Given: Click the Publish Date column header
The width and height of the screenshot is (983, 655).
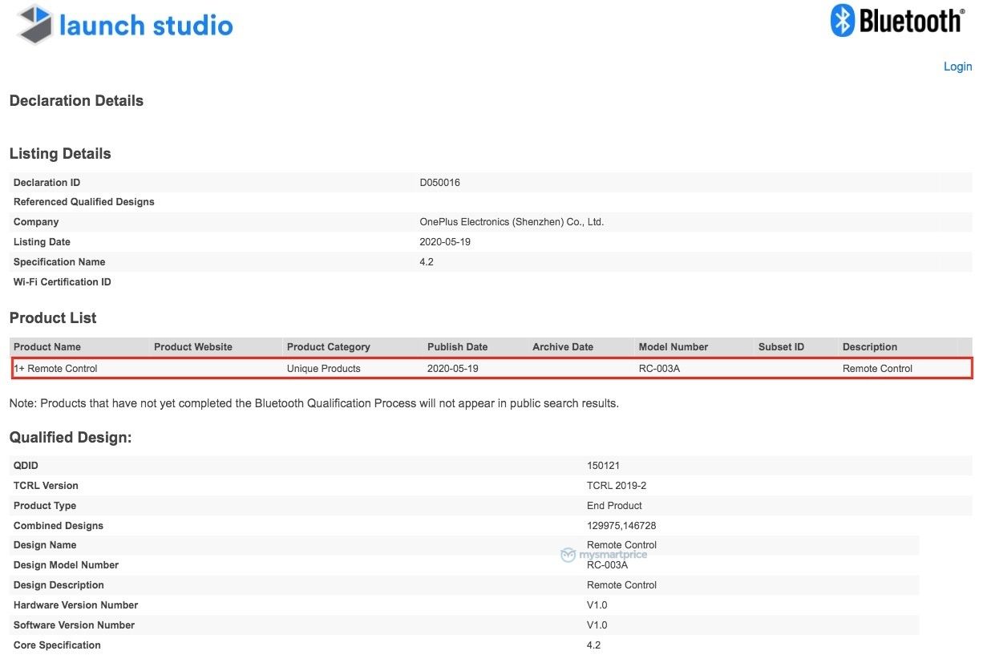Looking at the screenshot, I should point(457,347).
